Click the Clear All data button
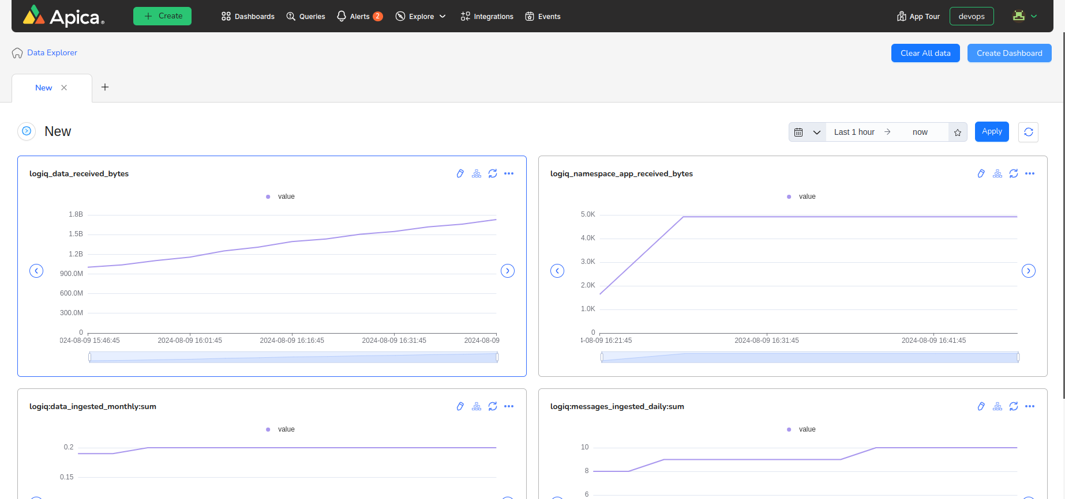Screen dimensions: 1065x499 (925, 53)
